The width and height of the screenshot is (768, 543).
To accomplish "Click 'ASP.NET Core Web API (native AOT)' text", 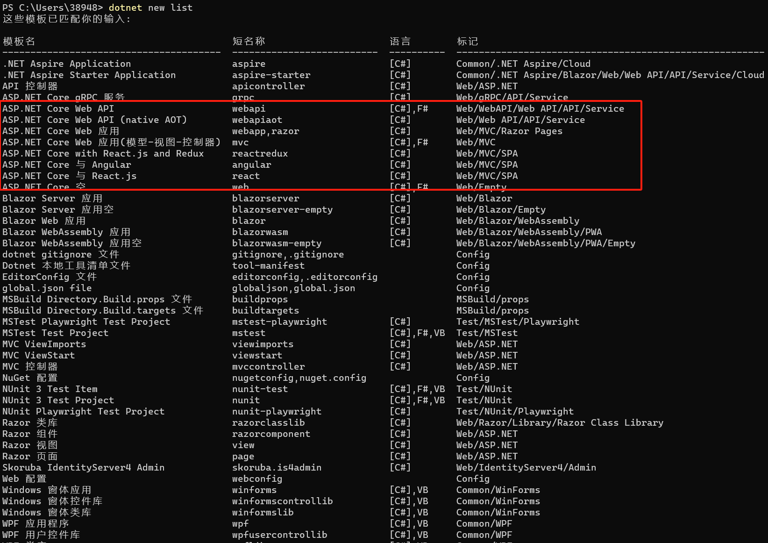I will point(95,120).
